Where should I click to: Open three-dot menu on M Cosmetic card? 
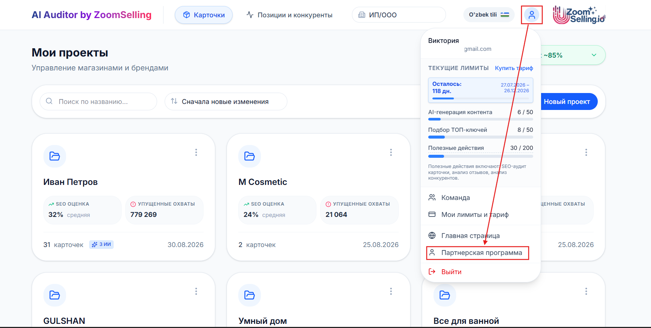coord(391,152)
